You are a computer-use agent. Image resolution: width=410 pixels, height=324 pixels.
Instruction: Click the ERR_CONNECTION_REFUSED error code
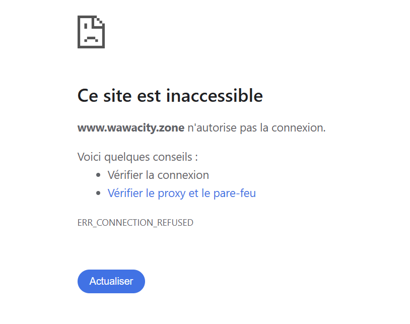click(135, 223)
